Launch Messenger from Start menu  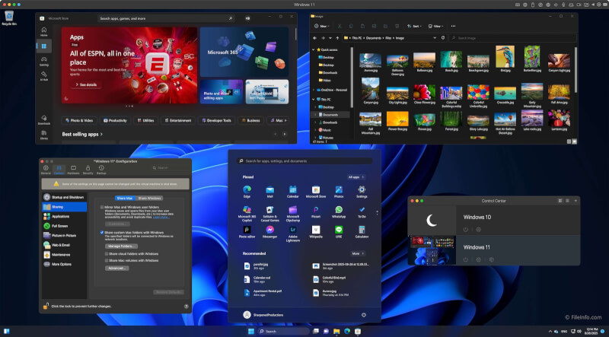tap(270, 232)
